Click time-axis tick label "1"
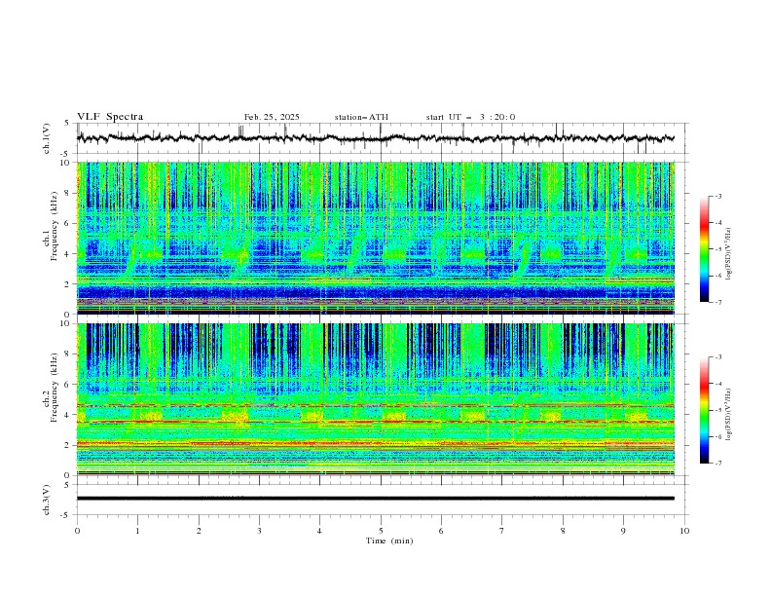Screen dimensions: 771x596 coord(137,531)
